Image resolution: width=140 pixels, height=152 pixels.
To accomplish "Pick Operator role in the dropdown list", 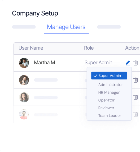I will (x=106, y=100).
